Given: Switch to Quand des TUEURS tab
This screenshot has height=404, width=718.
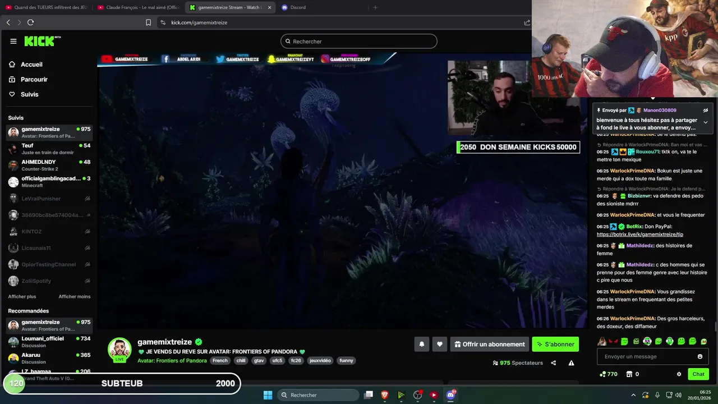Looking at the screenshot, I should click(x=46, y=7).
